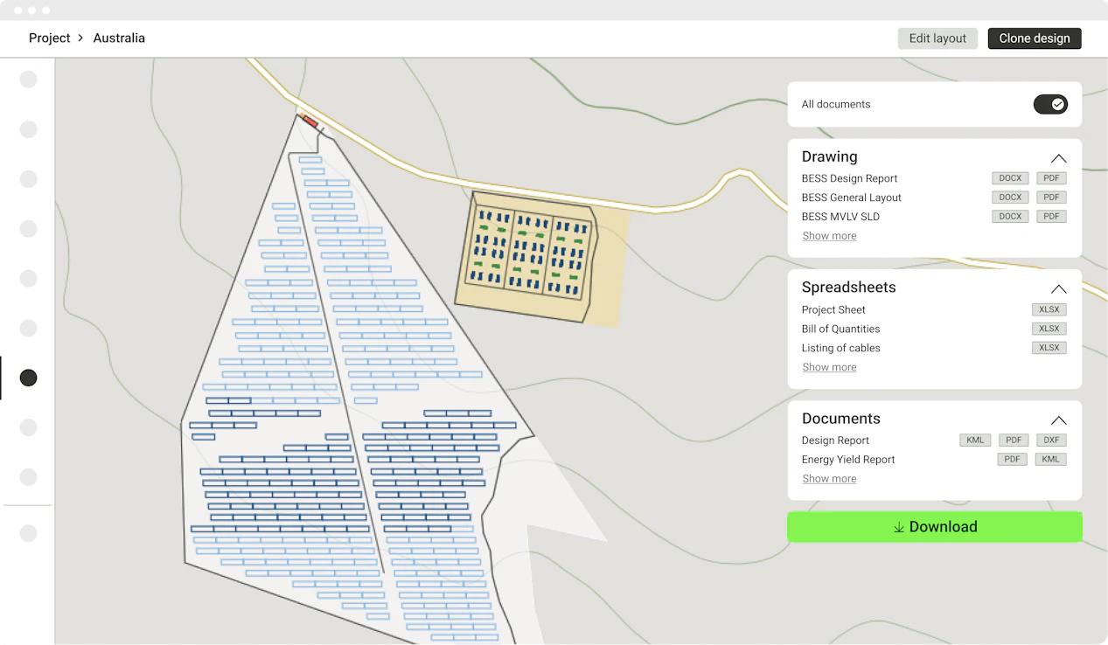Screen dimensions: 1108x645
Task: Select XLSX for Bill of Quantities
Action: 1049,329
